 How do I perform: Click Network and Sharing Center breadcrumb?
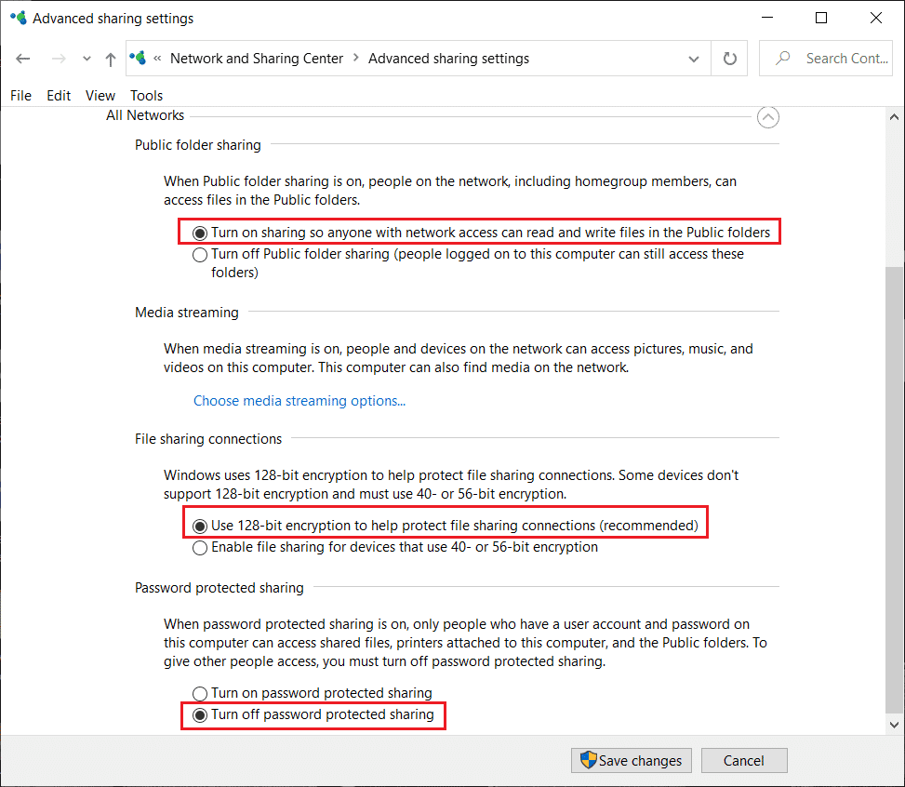tap(257, 59)
